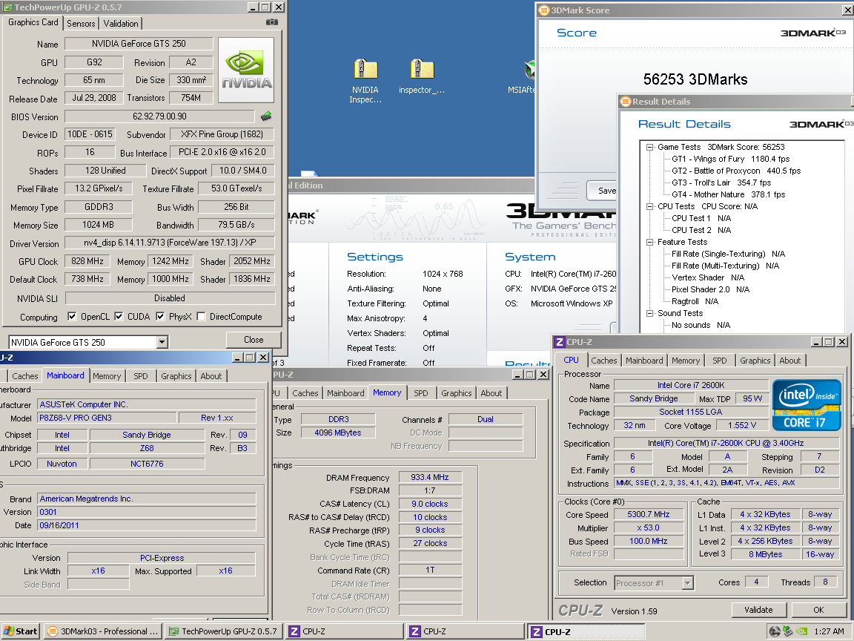Open the inspector zip desktop icon
The image size is (854, 641).
(x=422, y=77)
